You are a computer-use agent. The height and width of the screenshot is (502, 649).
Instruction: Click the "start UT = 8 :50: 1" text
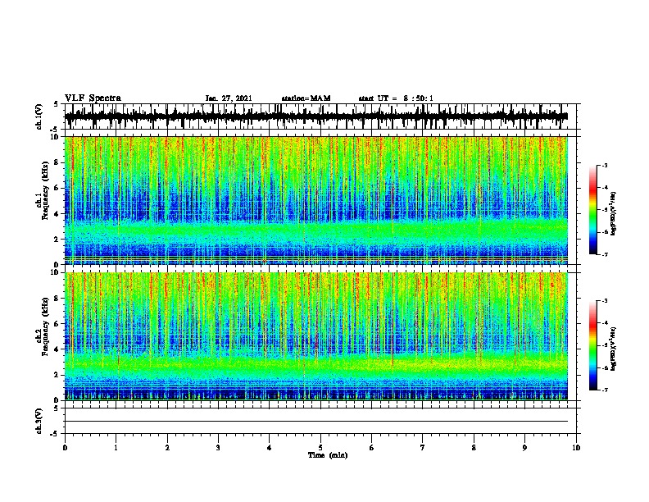[x=396, y=98]
